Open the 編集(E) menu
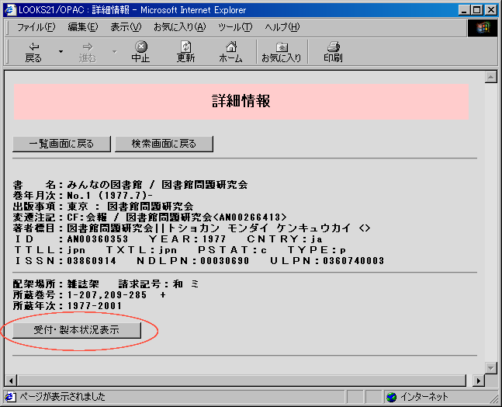 [x=83, y=27]
